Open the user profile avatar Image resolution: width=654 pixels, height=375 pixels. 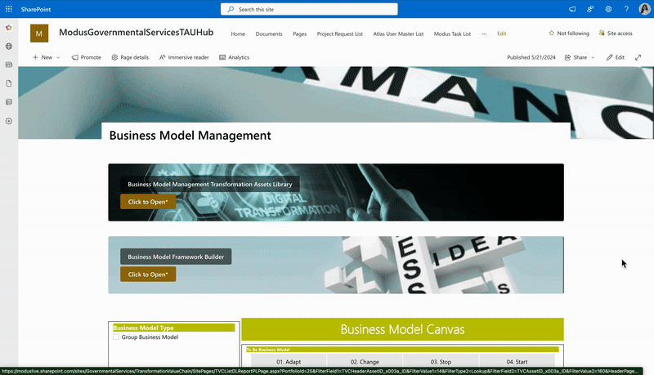tap(644, 9)
